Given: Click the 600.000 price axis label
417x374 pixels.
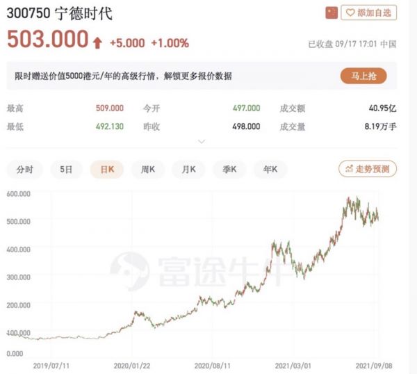Looking at the screenshot, I should coord(18,194).
